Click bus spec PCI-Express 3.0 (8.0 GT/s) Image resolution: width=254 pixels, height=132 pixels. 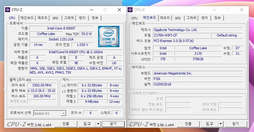coord(198,41)
